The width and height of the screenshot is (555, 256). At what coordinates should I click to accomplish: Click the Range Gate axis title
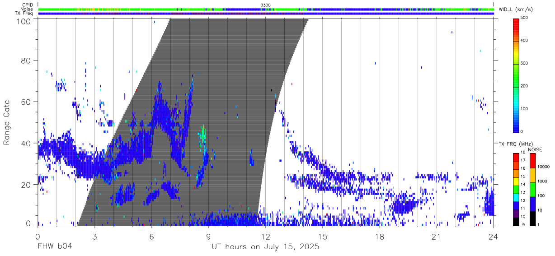pos(7,122)
